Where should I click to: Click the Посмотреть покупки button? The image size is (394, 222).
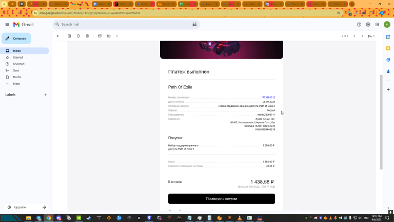tap(222, 198)
